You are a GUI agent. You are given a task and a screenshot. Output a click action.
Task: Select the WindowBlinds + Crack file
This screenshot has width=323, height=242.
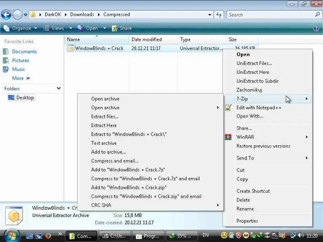click(x=99, y=48)
